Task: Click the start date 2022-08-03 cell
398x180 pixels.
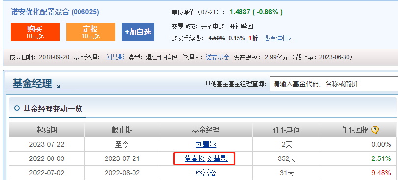Action: (x=47, y=159)
